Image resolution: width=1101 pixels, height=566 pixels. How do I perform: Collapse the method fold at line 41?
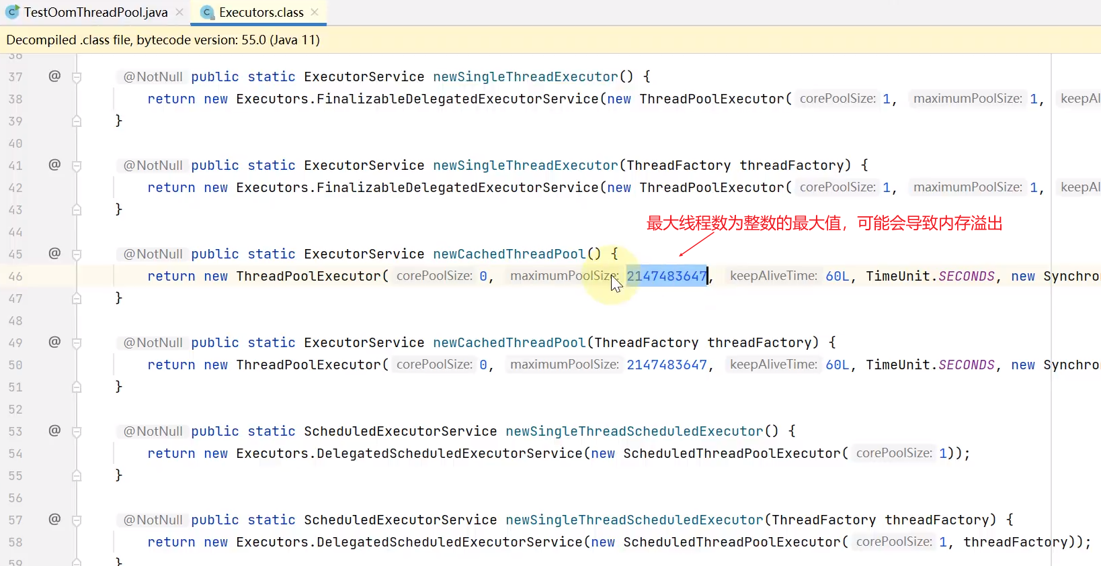tap(77, 166)
